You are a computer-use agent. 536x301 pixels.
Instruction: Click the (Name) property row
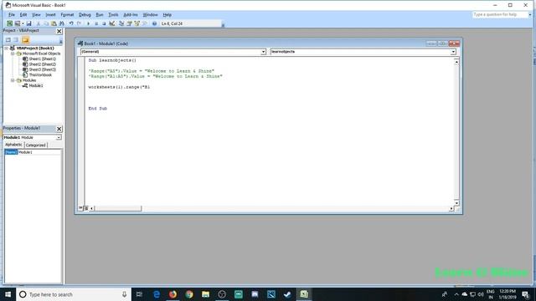(x=33, y=152)
